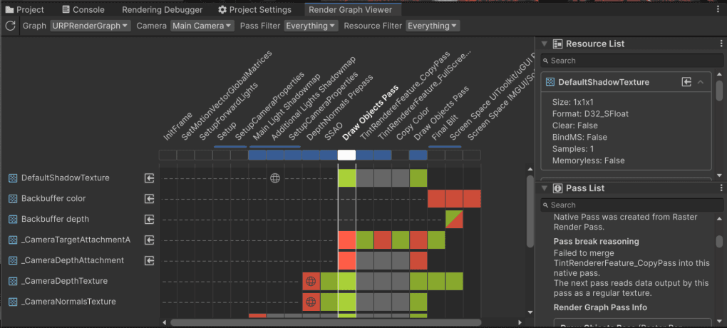
Task: Open the Graph dropdown showing URPRenderGraph
Action: (91, 26)
